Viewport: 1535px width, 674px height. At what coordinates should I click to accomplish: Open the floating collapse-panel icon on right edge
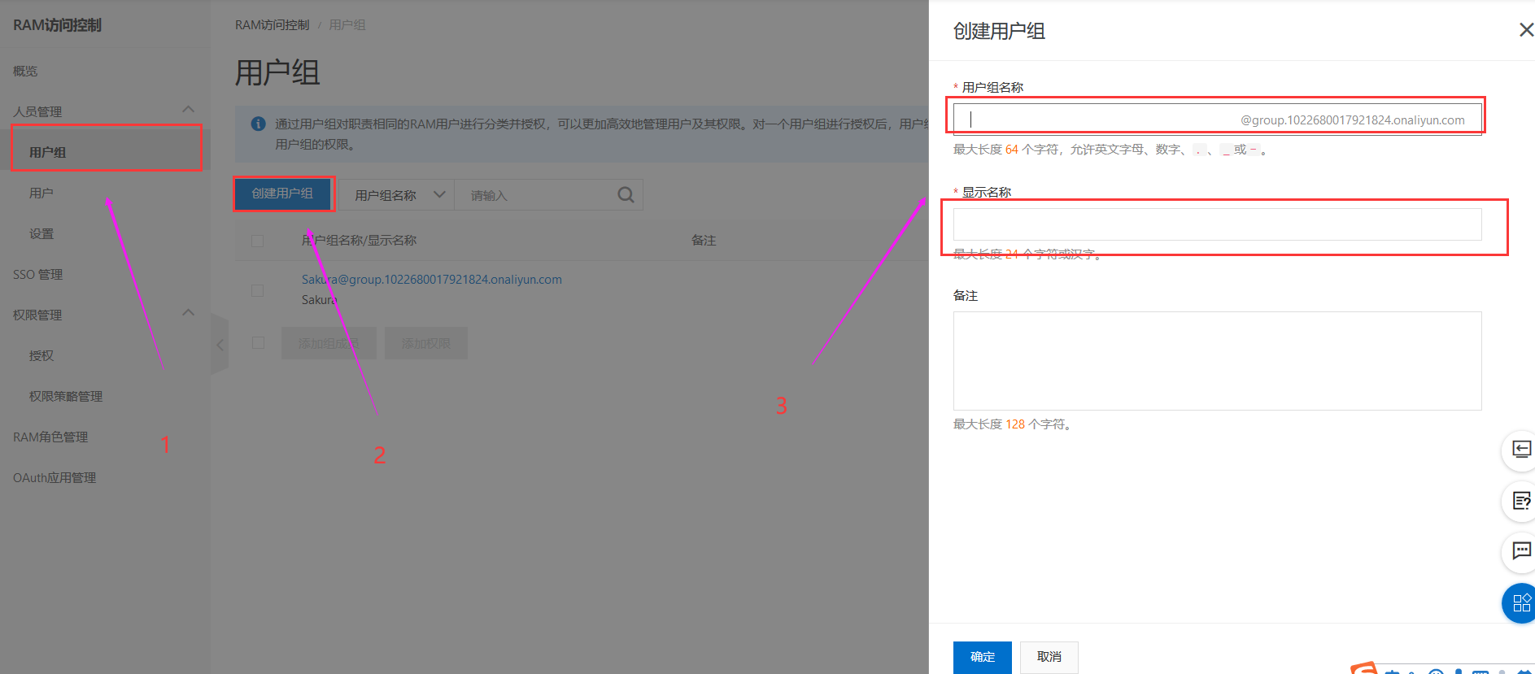click(1520, 450)
